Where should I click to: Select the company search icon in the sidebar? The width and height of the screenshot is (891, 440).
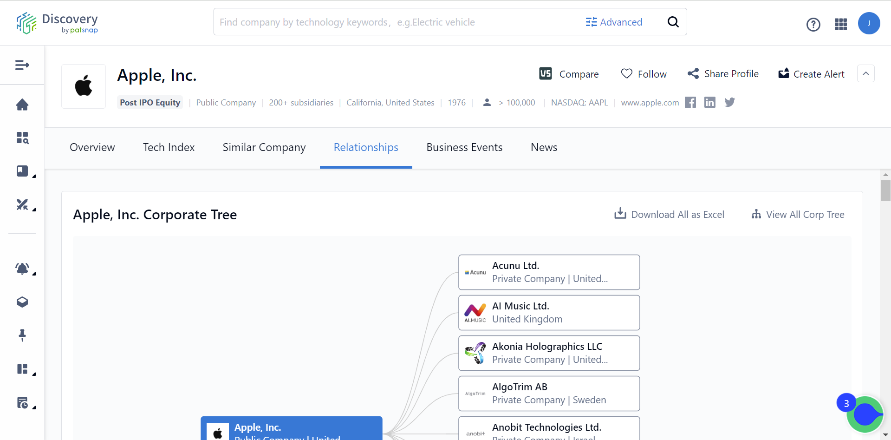point(22,138)
